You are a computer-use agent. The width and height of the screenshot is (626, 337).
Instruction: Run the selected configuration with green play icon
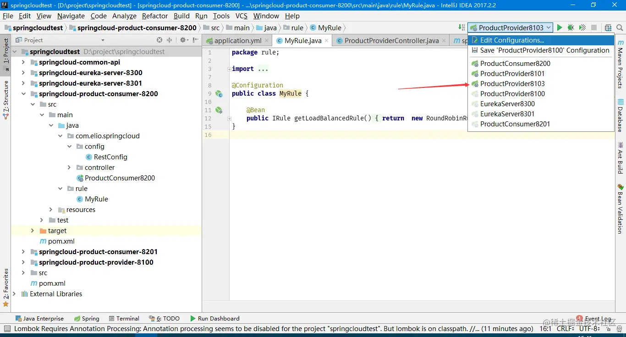(560, 27)
